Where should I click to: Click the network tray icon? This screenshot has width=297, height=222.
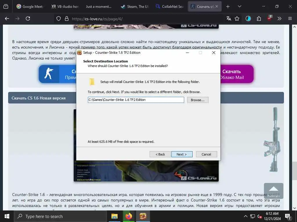(x=253, y=216)
